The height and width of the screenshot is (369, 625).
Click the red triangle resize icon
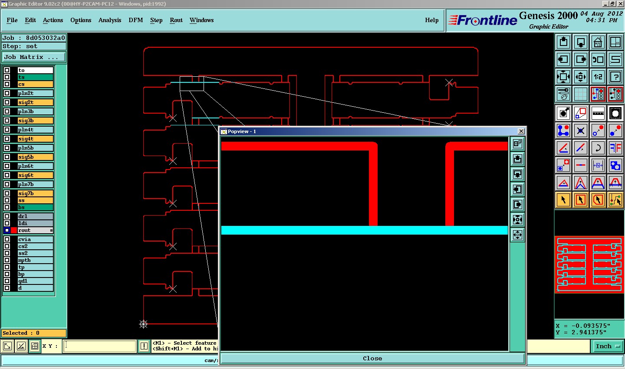pyautogui.click(x=563, y=183)
